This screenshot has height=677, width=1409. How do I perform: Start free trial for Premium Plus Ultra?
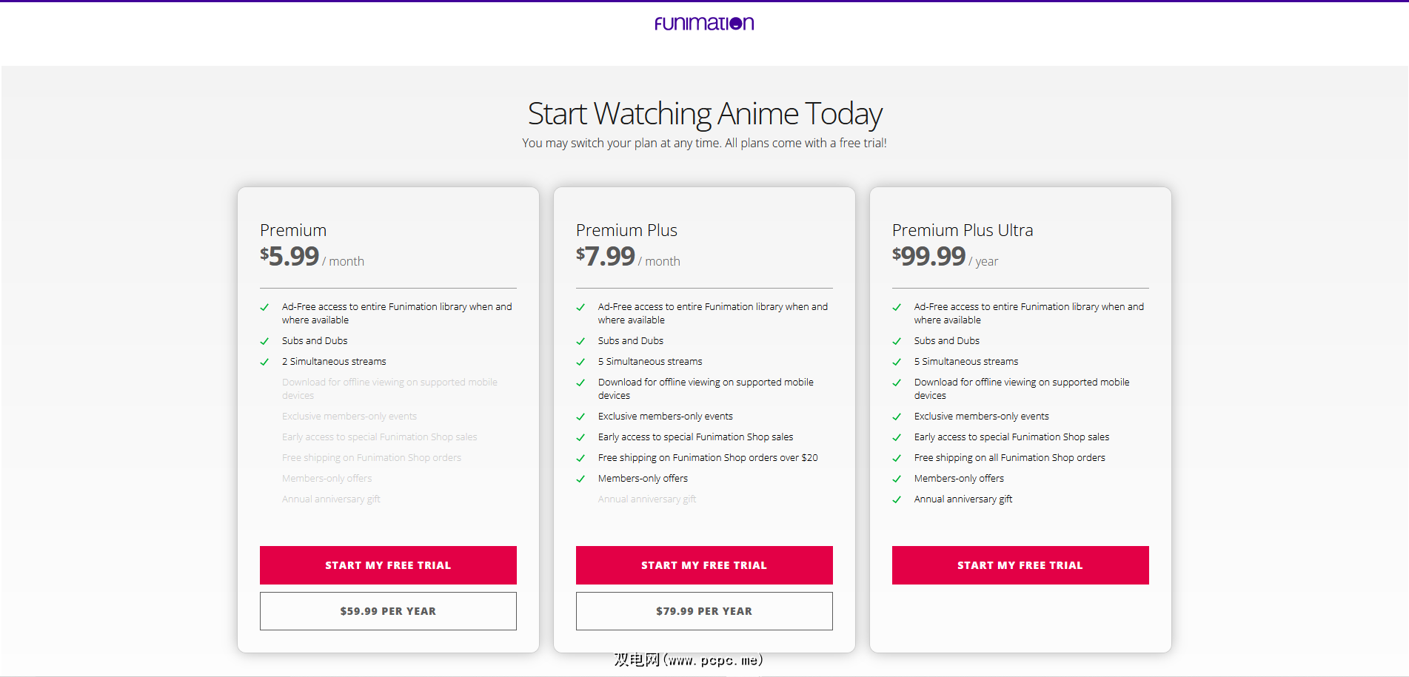(1020, 565)
